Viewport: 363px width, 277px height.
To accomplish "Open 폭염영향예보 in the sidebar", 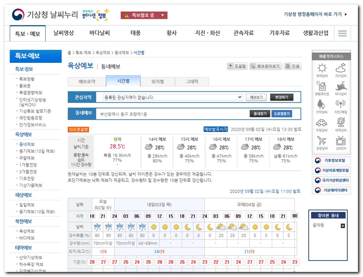I will tap(30, 93).
